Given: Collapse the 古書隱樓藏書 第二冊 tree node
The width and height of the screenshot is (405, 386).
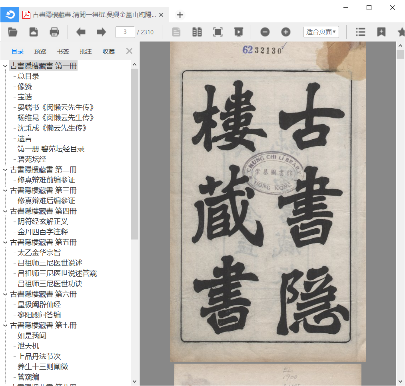Looking at the screenshot, I should pyautogui.click(x=5, y=170).
